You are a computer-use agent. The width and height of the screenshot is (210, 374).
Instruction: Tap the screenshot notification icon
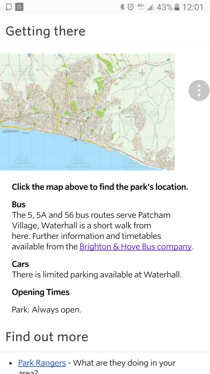tap(9, 7)
